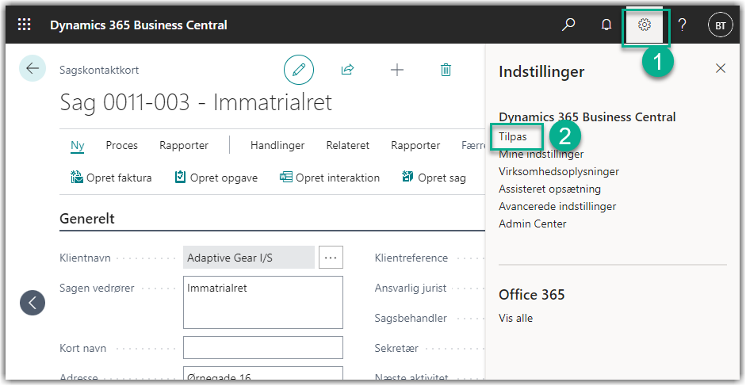Screen dimensions: 746x386
Task: Open the Admin Center link
Action: coord(533,224)
